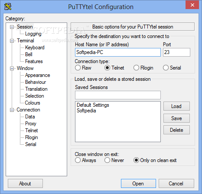Image resolution: width=202 pixels, height=194 pixels.
Task: Click the Cancel button
Action: [x=176, y=184]
